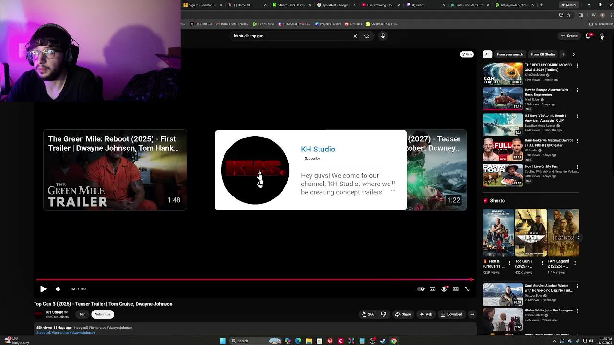
Task: Open options for 'US Navy VS Atomic Bomb'
Action: [577, 116]
